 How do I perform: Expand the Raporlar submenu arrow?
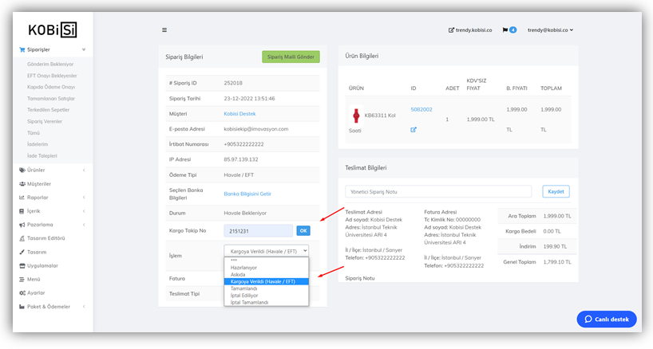[84, 198]
